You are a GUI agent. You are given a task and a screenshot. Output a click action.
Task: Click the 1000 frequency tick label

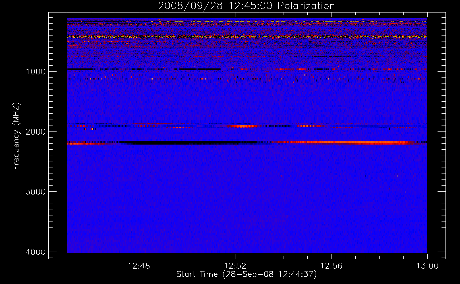36,71
